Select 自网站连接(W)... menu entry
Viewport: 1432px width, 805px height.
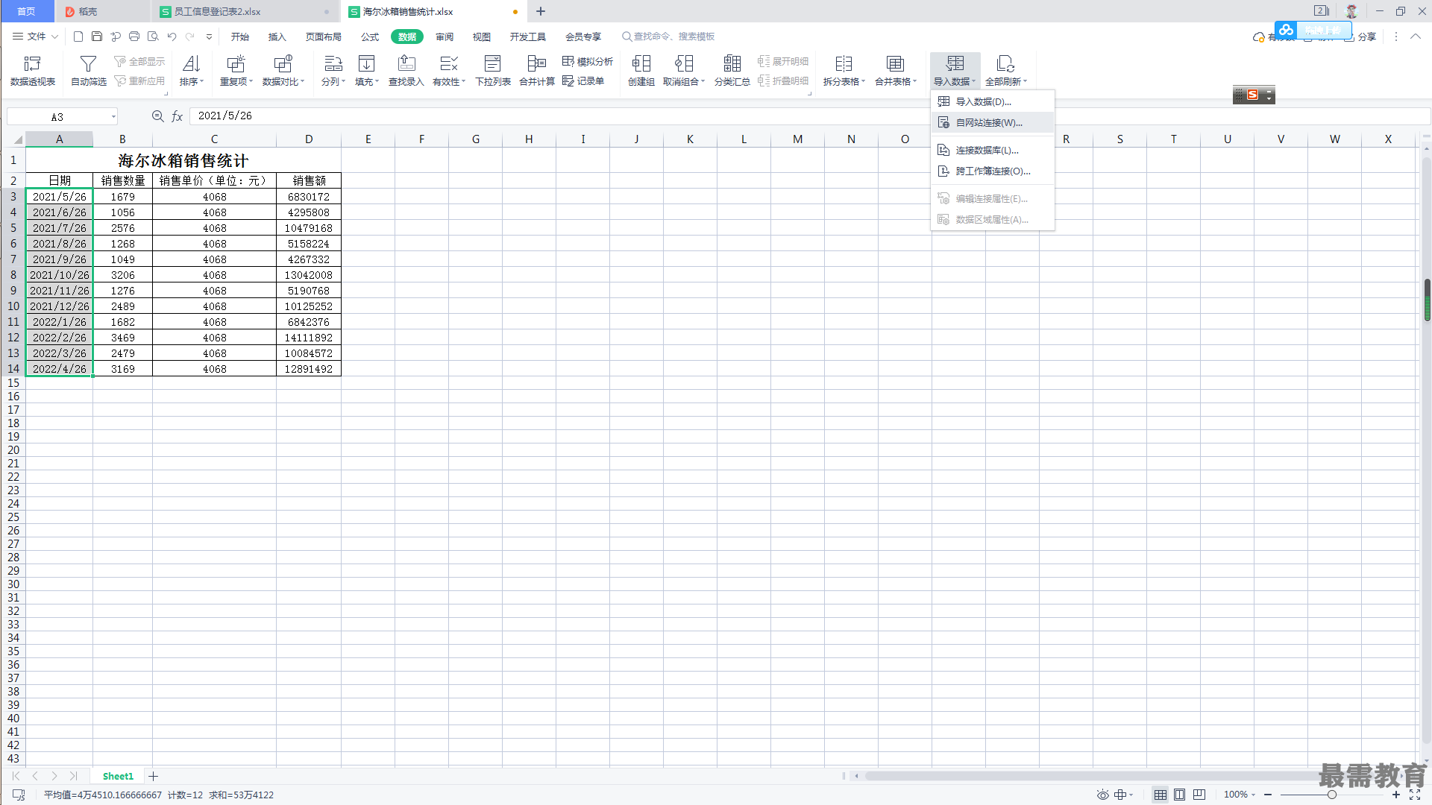[x=993, y=123]
